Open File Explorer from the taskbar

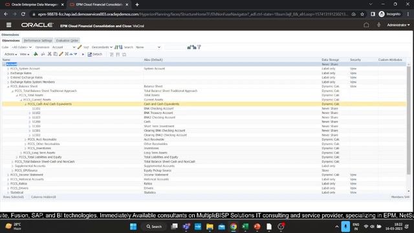pyautogui.click(x=210, y=227)
